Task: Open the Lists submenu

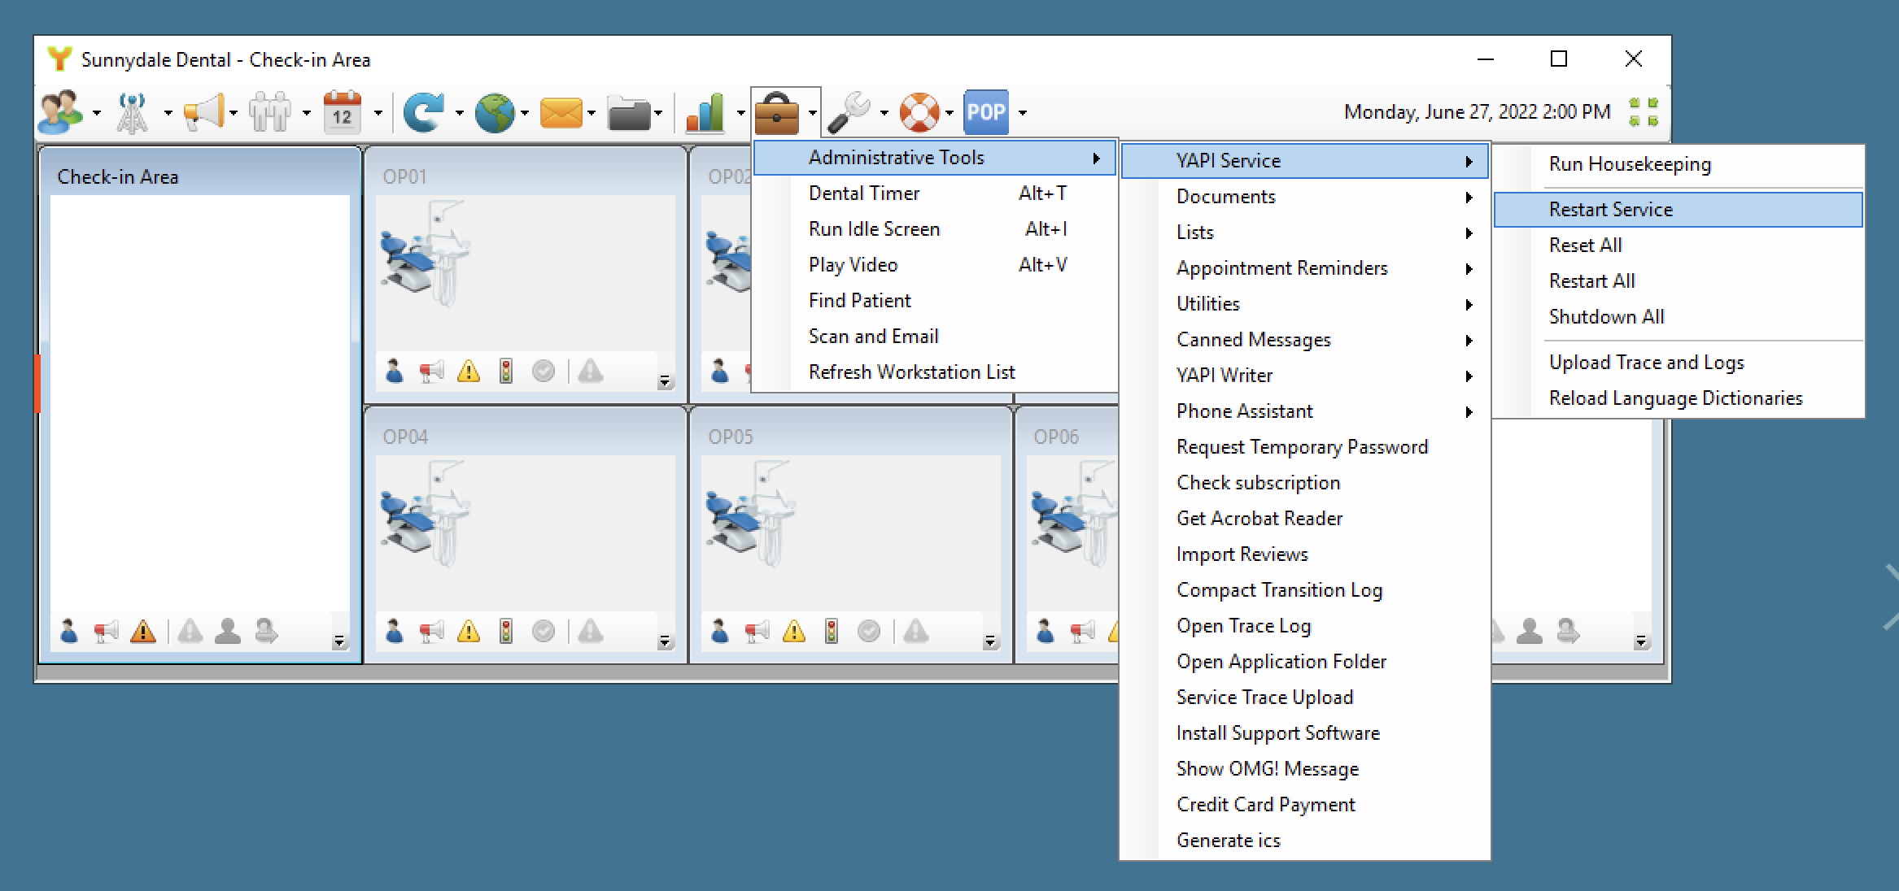Action: [1305, 233]
